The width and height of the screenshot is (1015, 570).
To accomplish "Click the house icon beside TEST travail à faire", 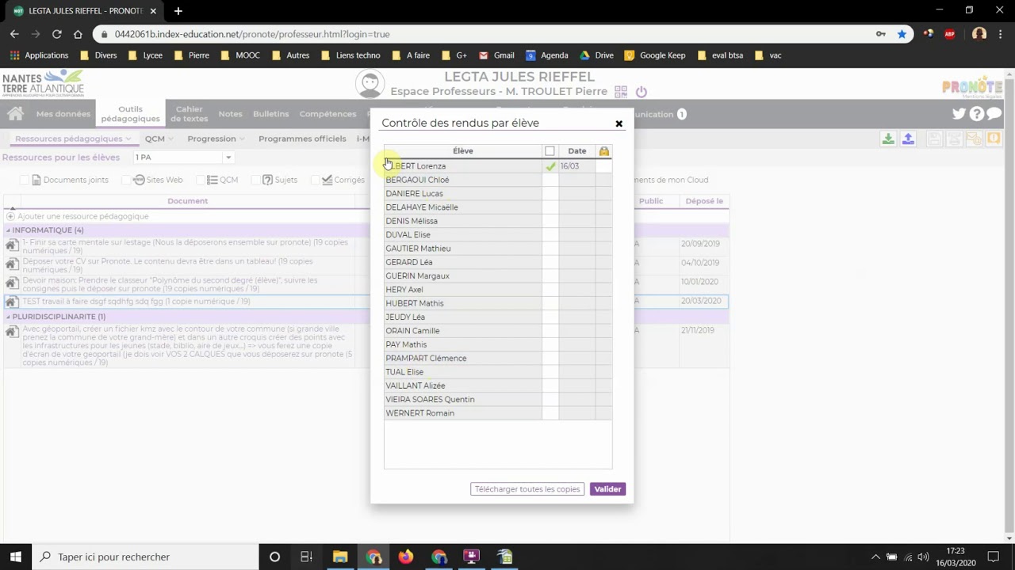I will click(x=12, y=302).
